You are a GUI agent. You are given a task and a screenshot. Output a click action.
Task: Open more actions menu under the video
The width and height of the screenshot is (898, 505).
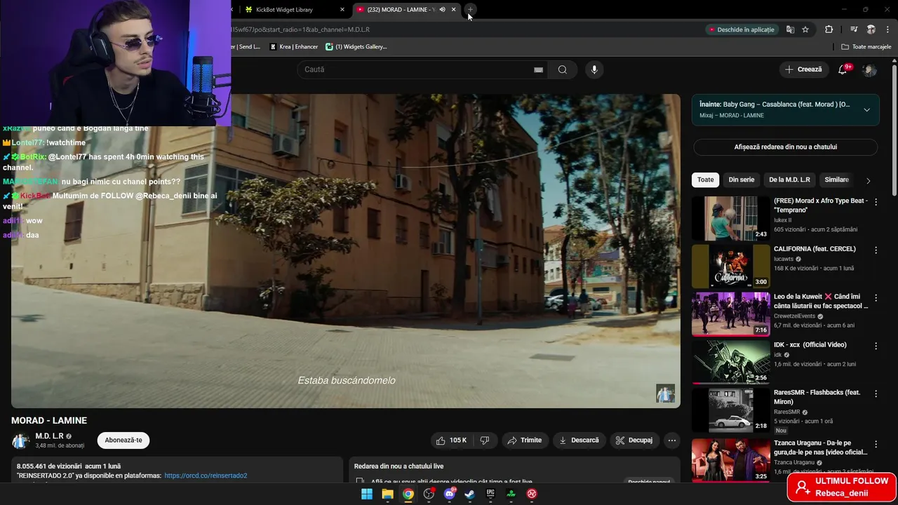(672, 440)
